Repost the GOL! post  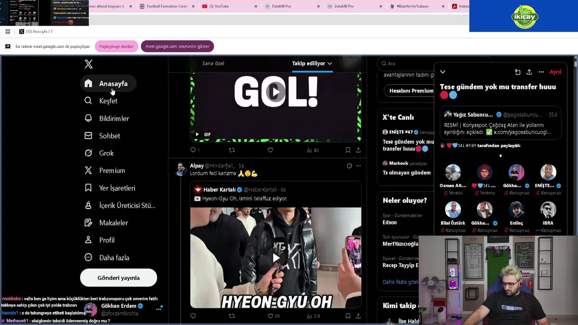232,150
